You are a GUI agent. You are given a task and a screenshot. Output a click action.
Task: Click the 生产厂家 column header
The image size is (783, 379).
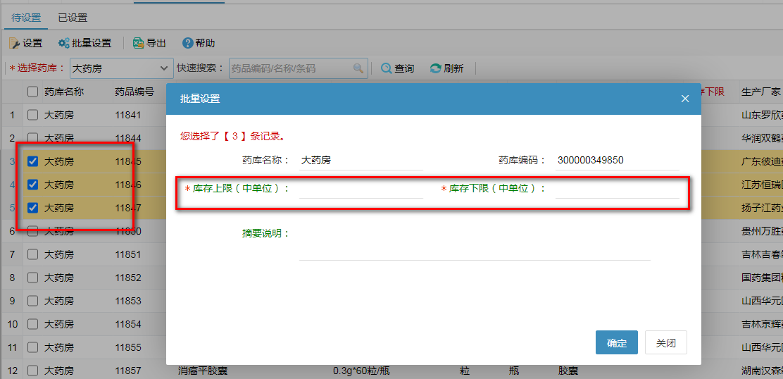click(760, 92)
